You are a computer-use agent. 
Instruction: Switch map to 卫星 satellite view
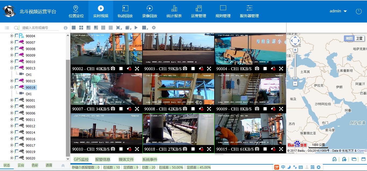pyautogui.click(x=359, y=38)
